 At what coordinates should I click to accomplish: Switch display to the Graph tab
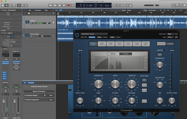126,54
